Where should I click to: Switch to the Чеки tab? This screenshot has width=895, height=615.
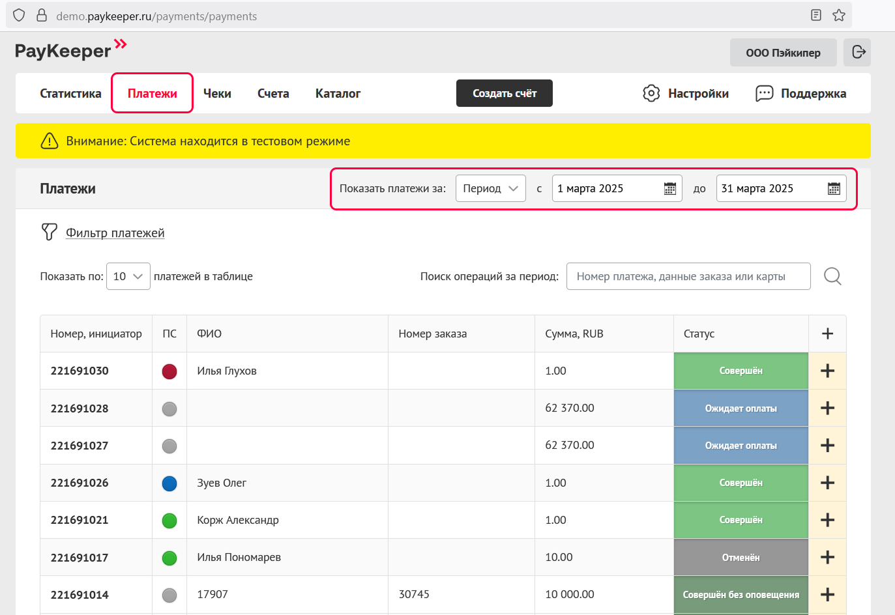pyautogui.click(x=217, y=93)
